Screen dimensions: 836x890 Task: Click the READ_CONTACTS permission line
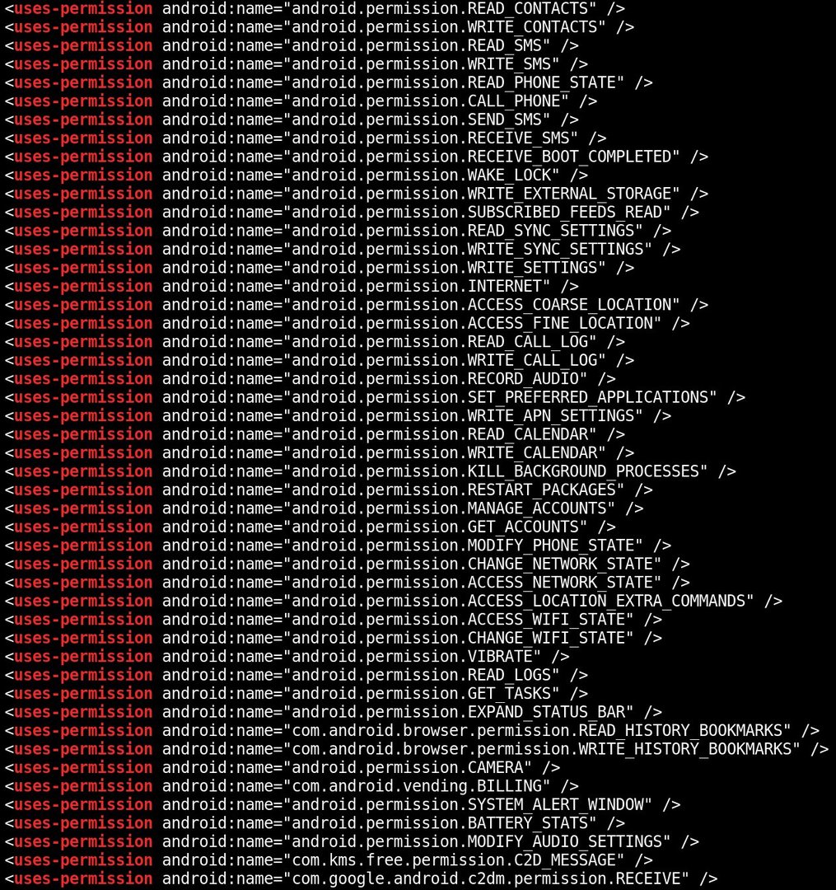click(315, 8)
